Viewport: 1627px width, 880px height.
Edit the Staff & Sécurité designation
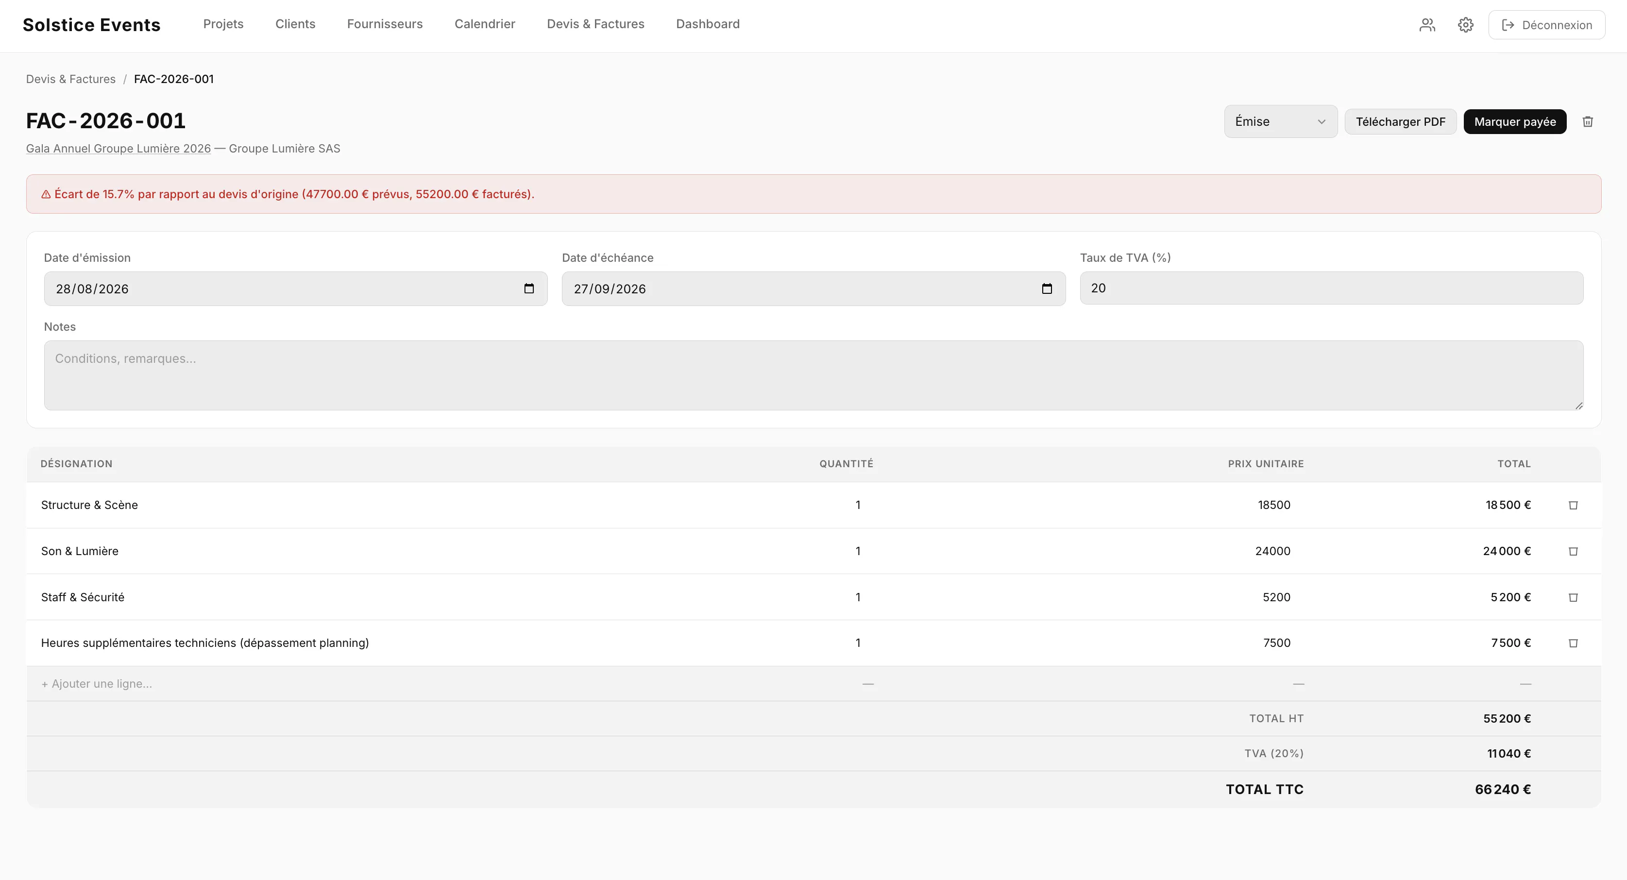(83, 597)
